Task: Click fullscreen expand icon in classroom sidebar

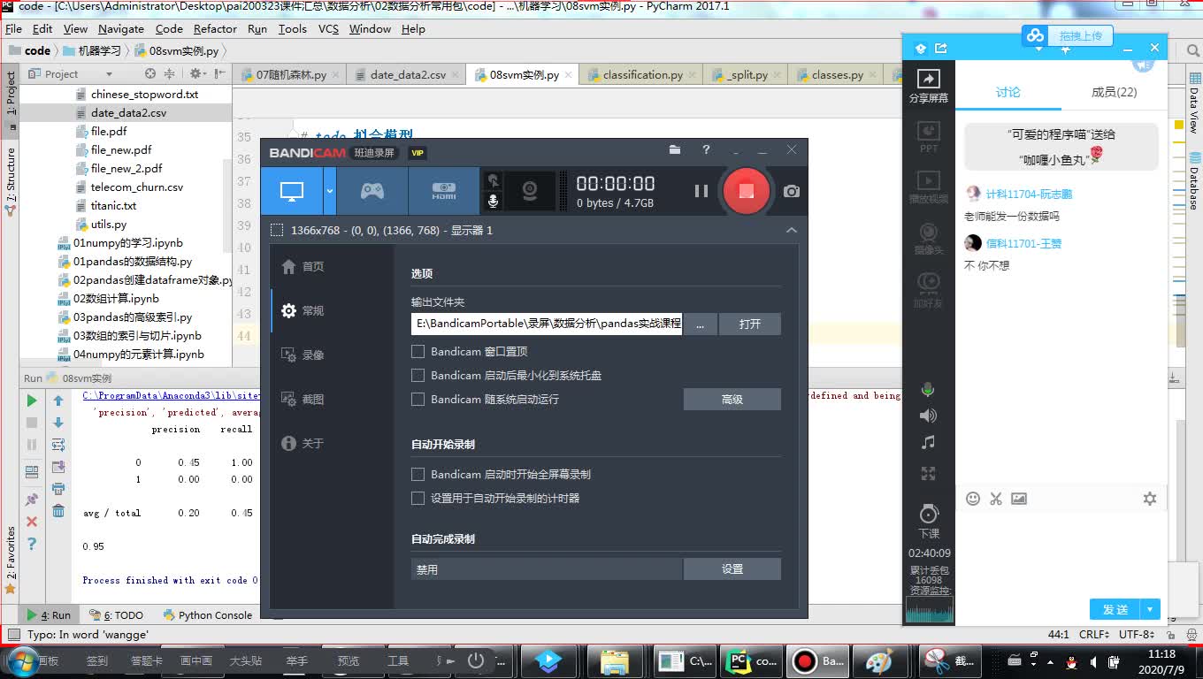Action: pyautogui.click(x=928, y=474)
